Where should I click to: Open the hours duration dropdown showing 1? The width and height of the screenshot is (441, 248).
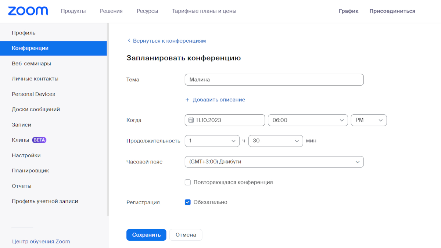[212, 141]
